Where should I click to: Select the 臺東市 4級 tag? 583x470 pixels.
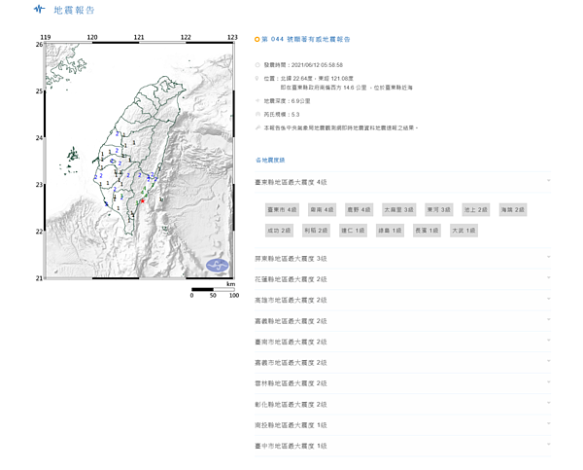282,209
